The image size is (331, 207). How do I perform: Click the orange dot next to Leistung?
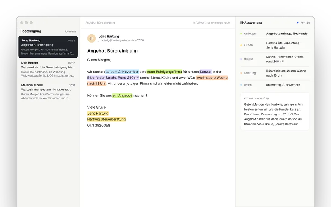point(241,73)
